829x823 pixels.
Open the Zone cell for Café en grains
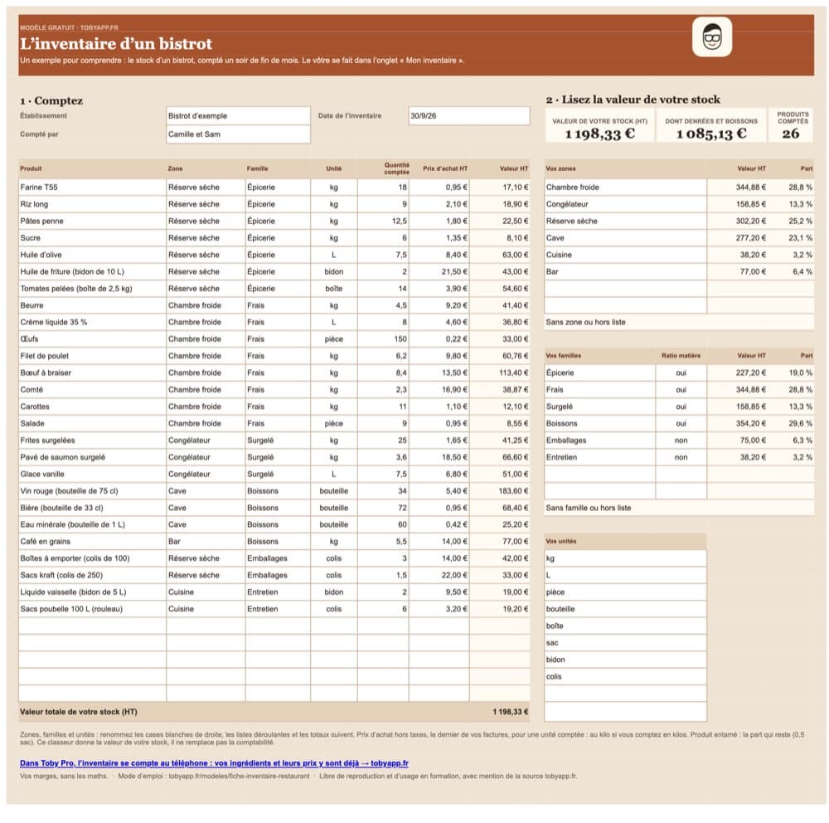pos(206,542)
